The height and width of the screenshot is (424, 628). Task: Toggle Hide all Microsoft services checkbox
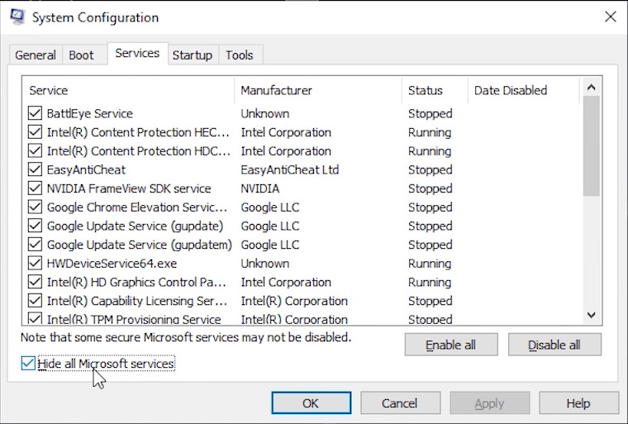tap(29, 364)
